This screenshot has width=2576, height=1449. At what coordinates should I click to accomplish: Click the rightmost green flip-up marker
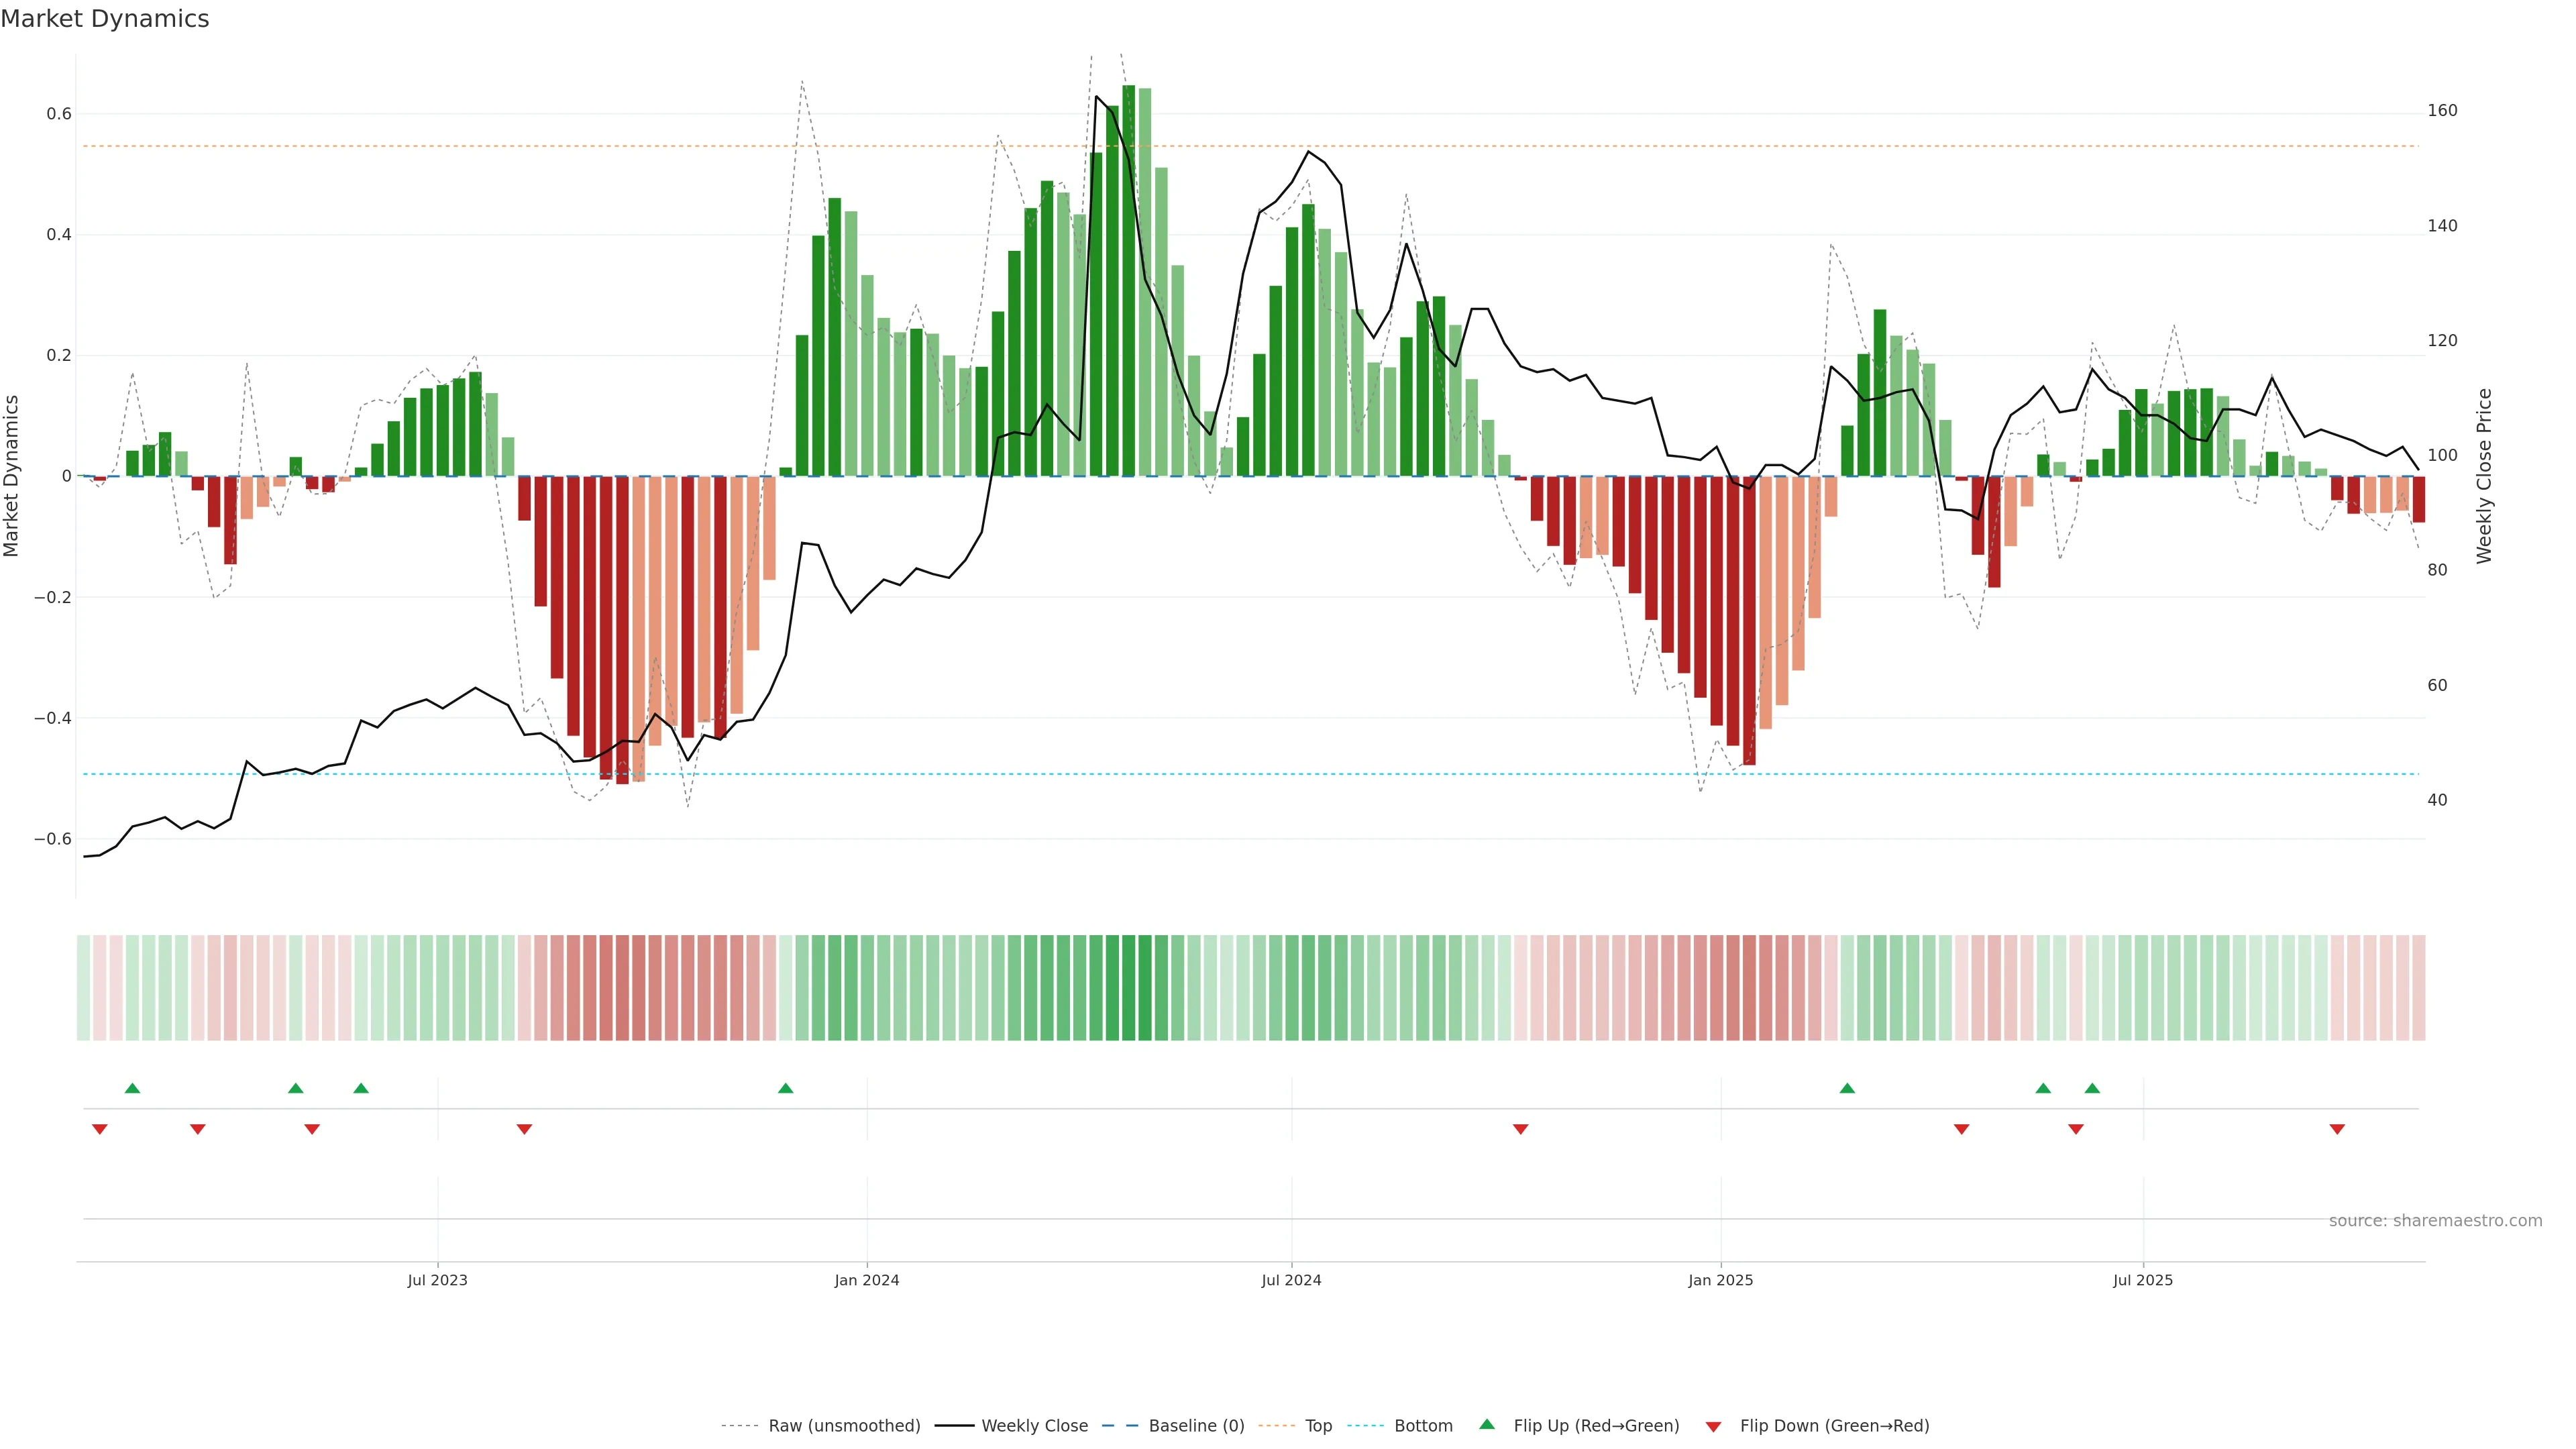pyautogui.click(x=2092, y=1088)
